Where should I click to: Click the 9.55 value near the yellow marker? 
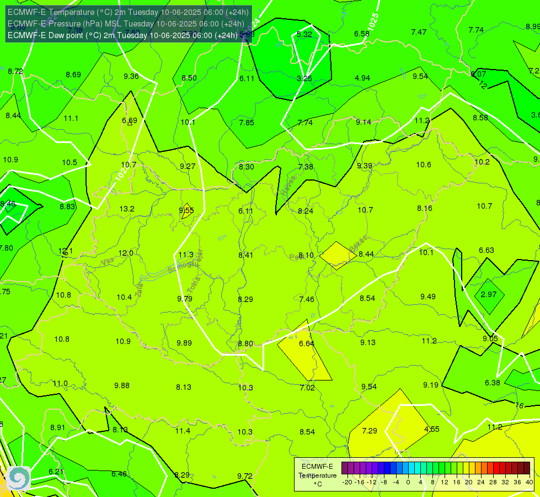point(186,210)
